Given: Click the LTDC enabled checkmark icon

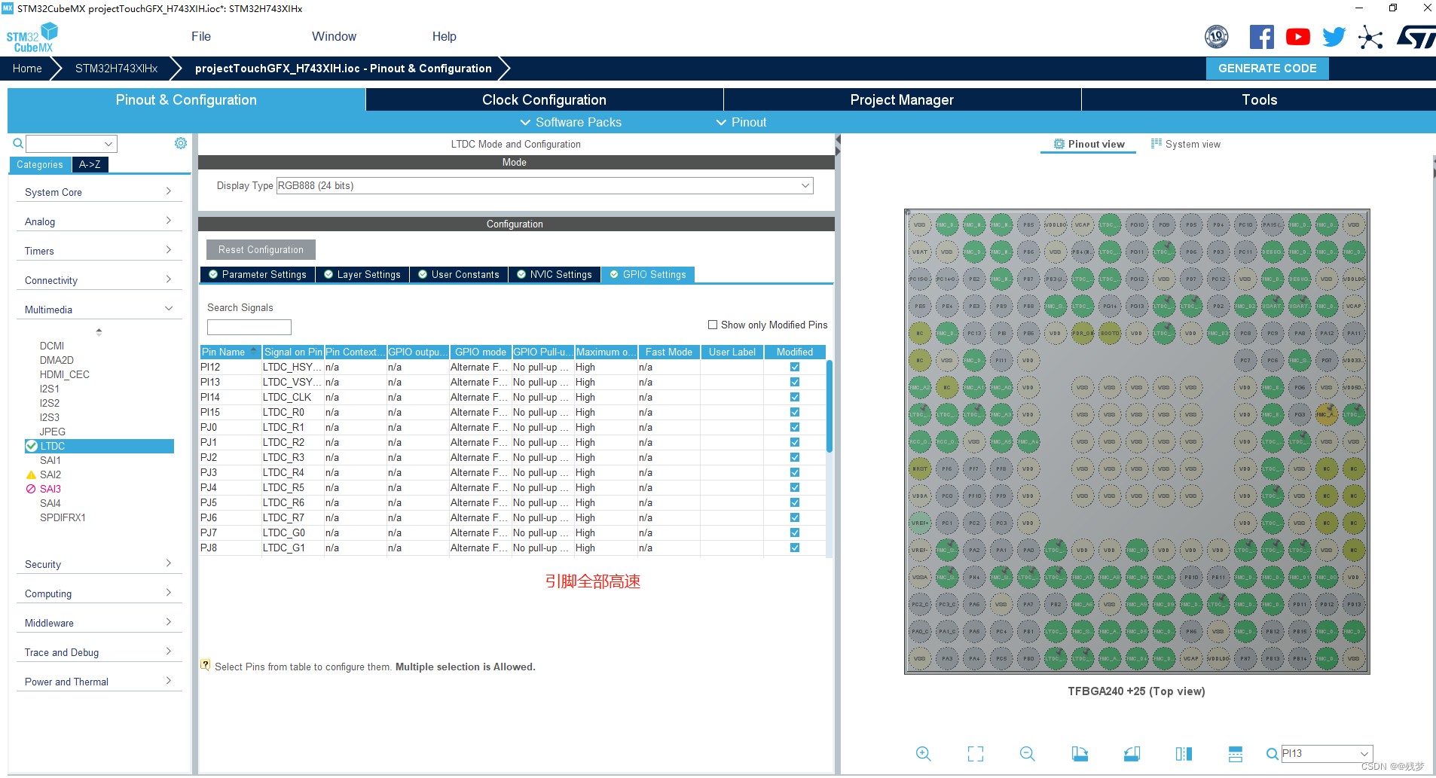Looking at the screenshot, I should pyautogui.click(x=32, y=447).
